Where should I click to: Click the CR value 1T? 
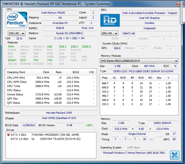[174, 134]
